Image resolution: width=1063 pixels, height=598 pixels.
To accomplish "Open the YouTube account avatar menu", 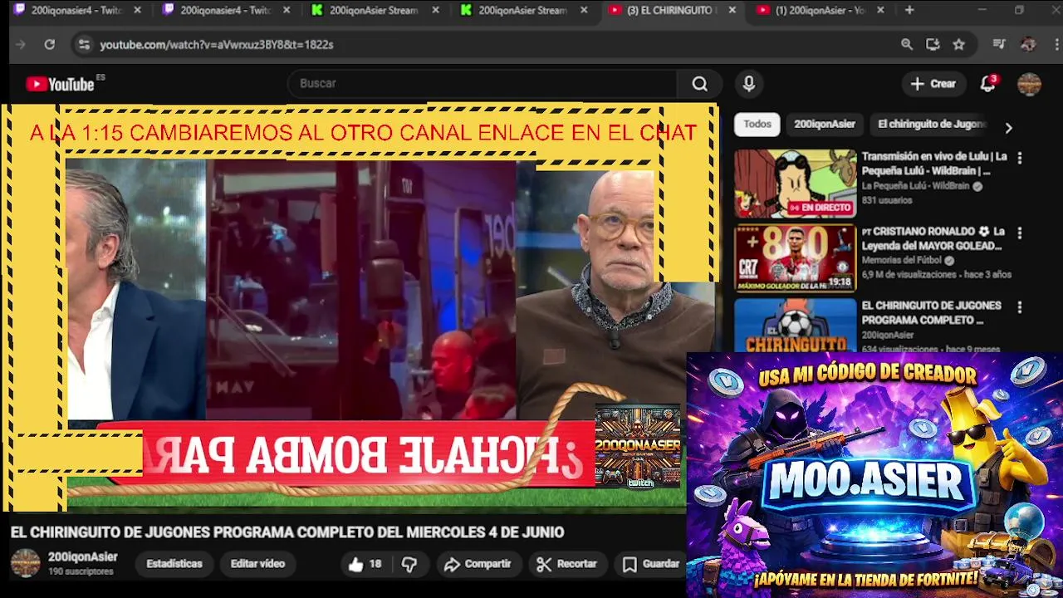I will 1029,83.
